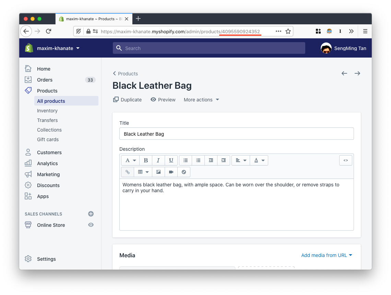Apply bold formatting in the description editor
This screenshot has height=295, width=391.
tap(145, 160)
